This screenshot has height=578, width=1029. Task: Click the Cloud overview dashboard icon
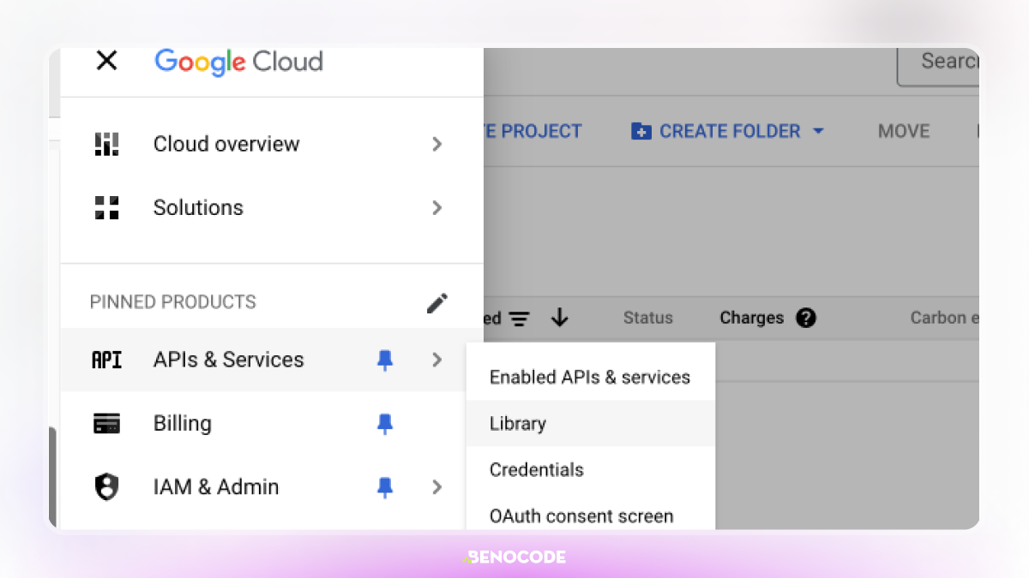click(x=106, y=144)
